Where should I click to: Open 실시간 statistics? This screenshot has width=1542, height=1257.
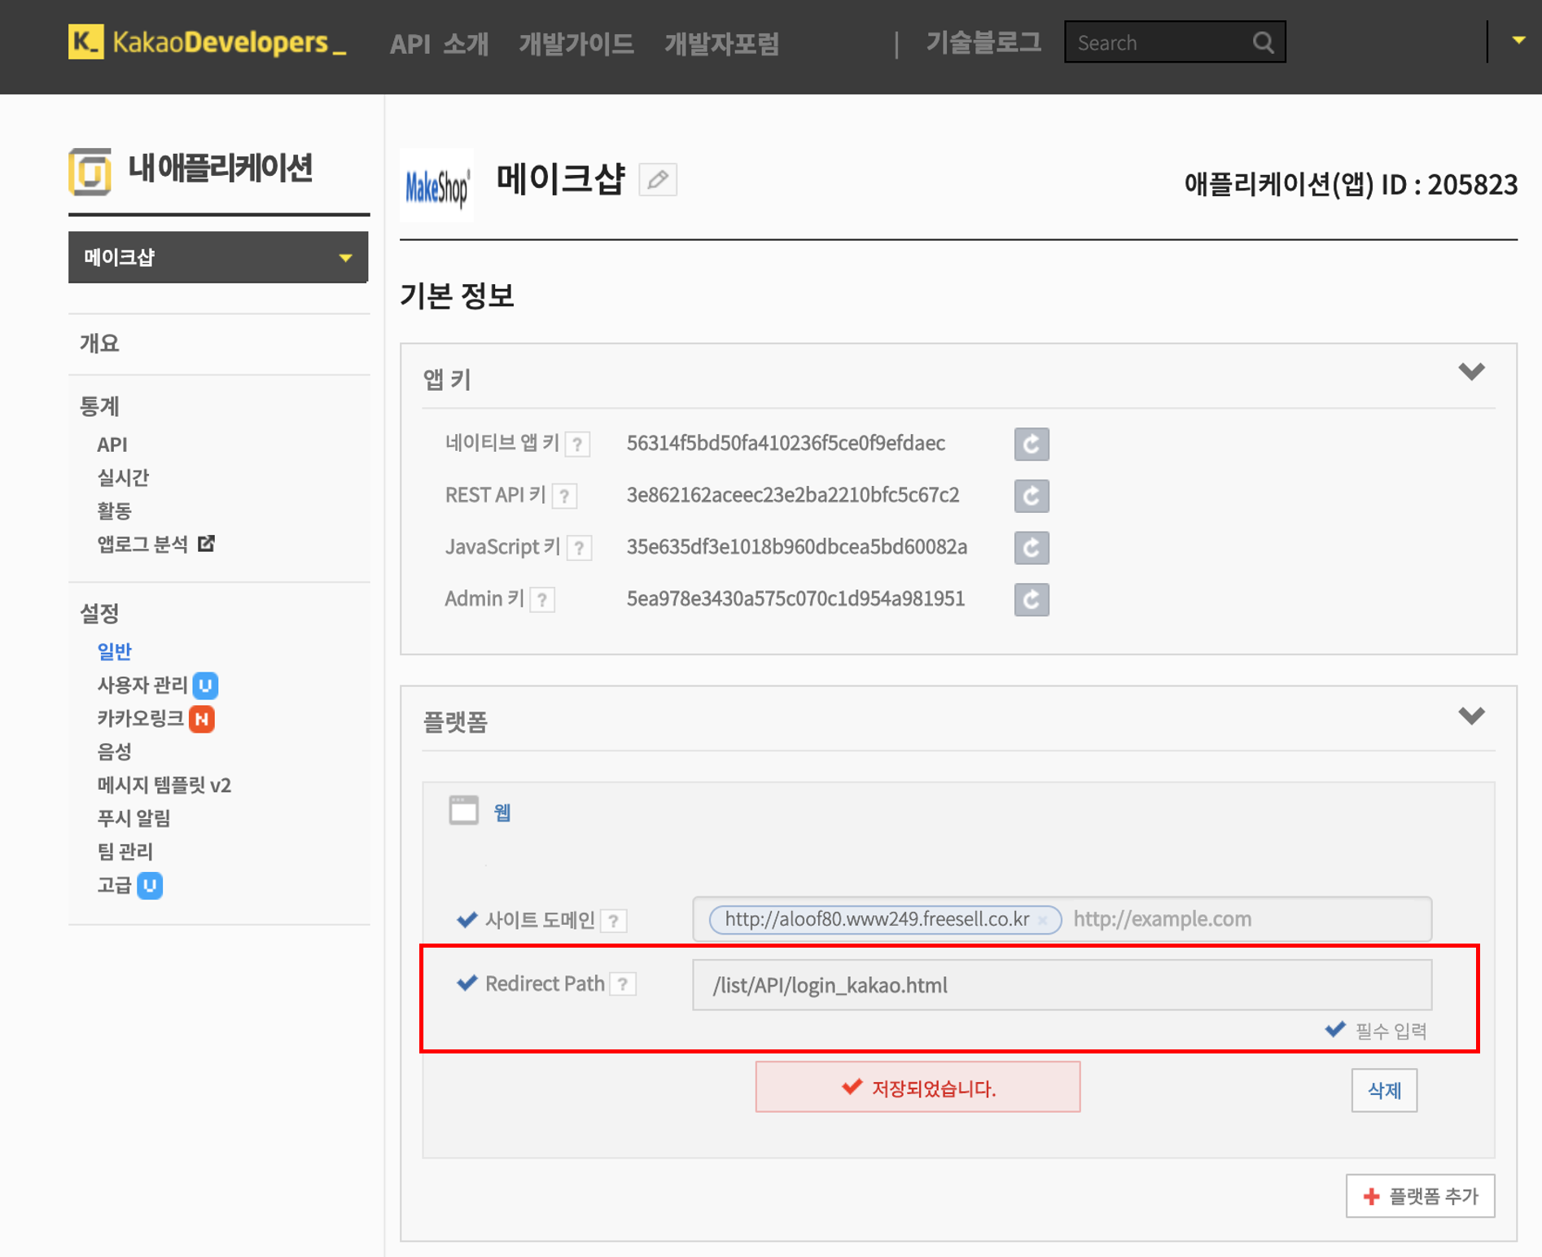(x=123, y=477)
